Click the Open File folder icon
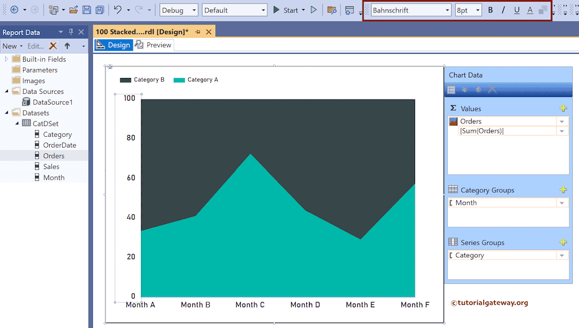The image size is (579, 328). click(x=74, y=10)
